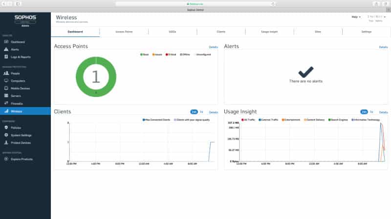Switch the Clients chart to 24h
The width and height of the screenshot is (391, 219).
coord(194,112)
